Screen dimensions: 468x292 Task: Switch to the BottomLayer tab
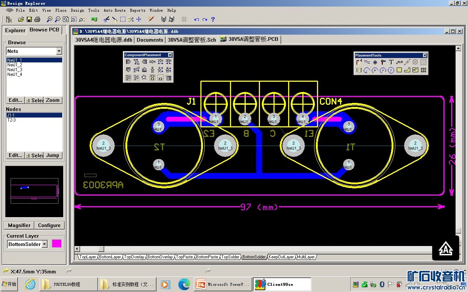pyautogui.click(x=110, y=257)
